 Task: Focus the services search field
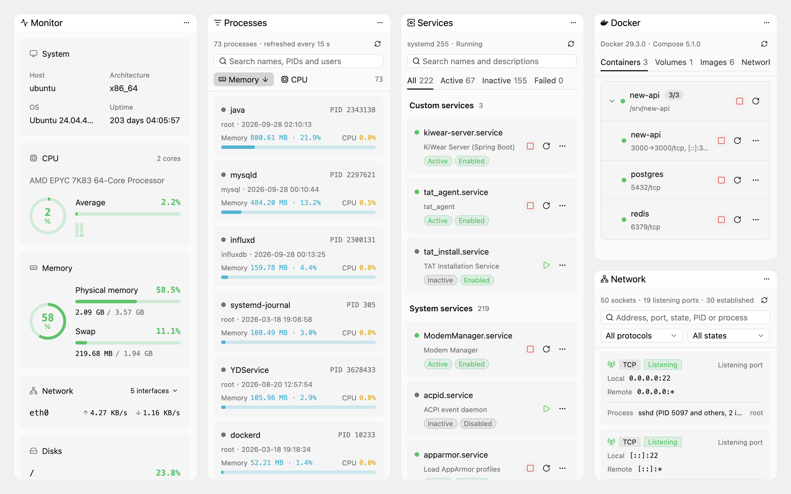(492, 61)
